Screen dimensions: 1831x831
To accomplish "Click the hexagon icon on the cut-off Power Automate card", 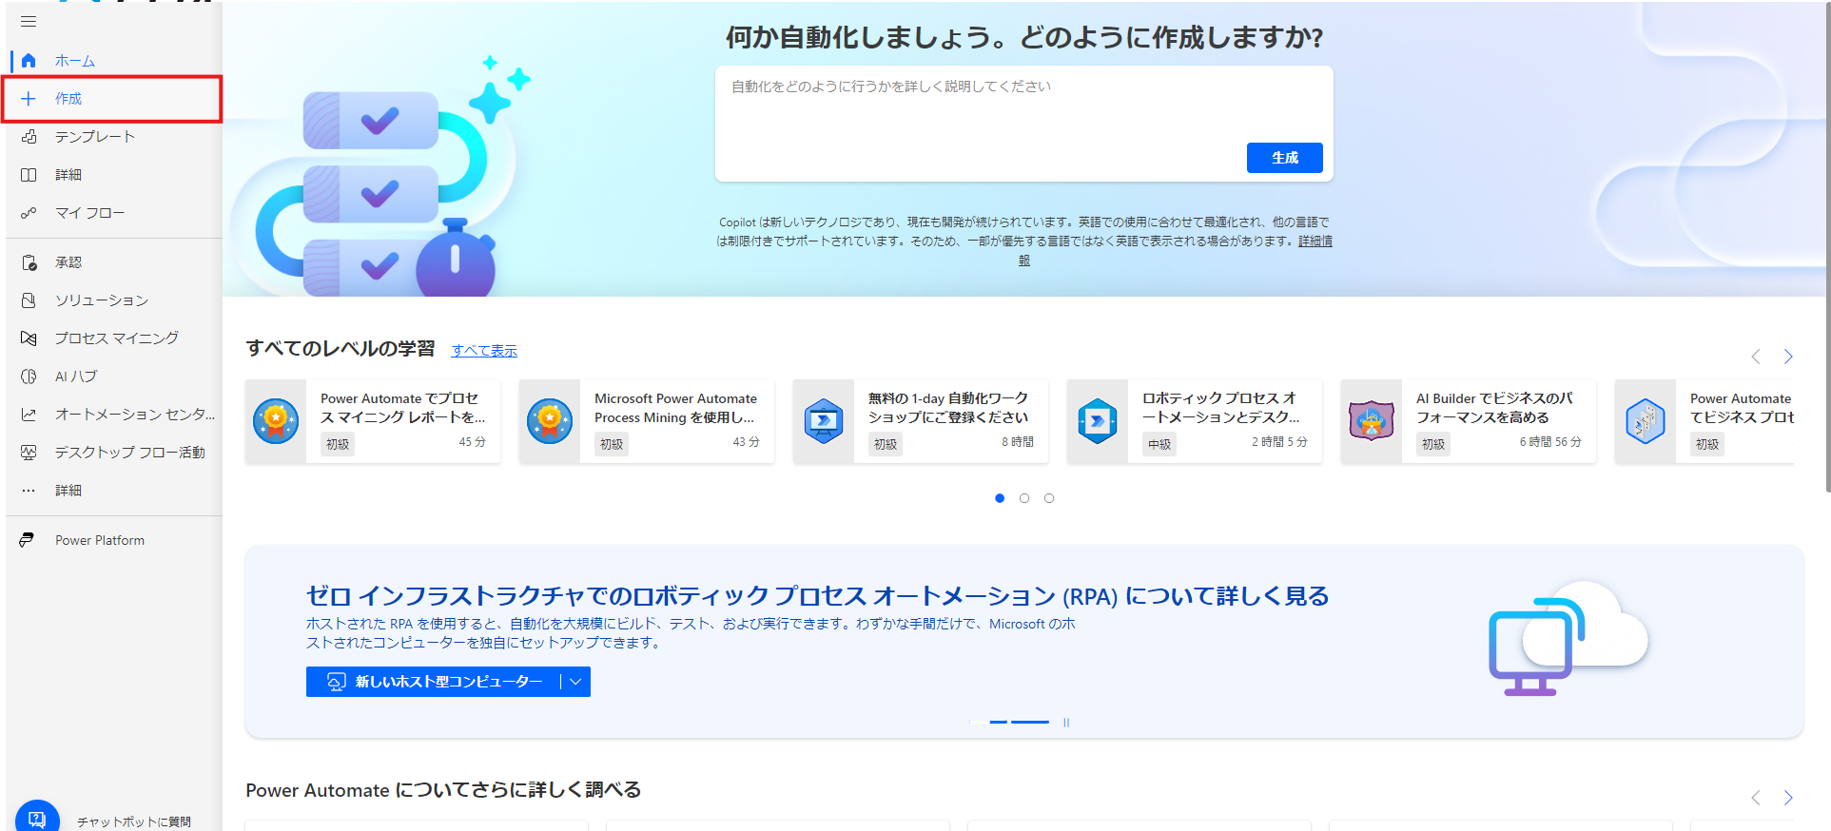I will (x=1646, y=420).
